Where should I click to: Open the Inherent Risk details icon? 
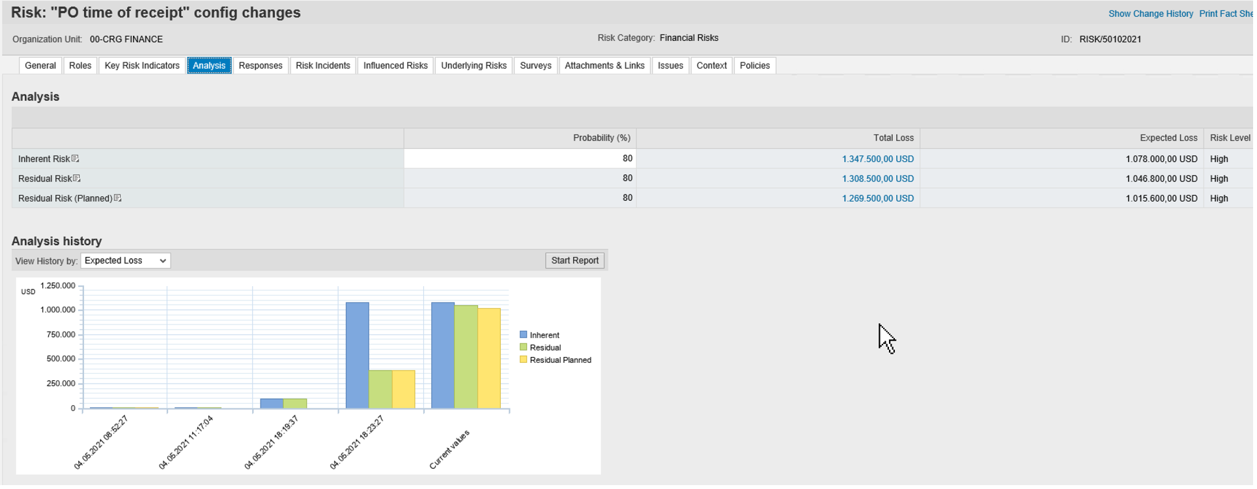76,159
